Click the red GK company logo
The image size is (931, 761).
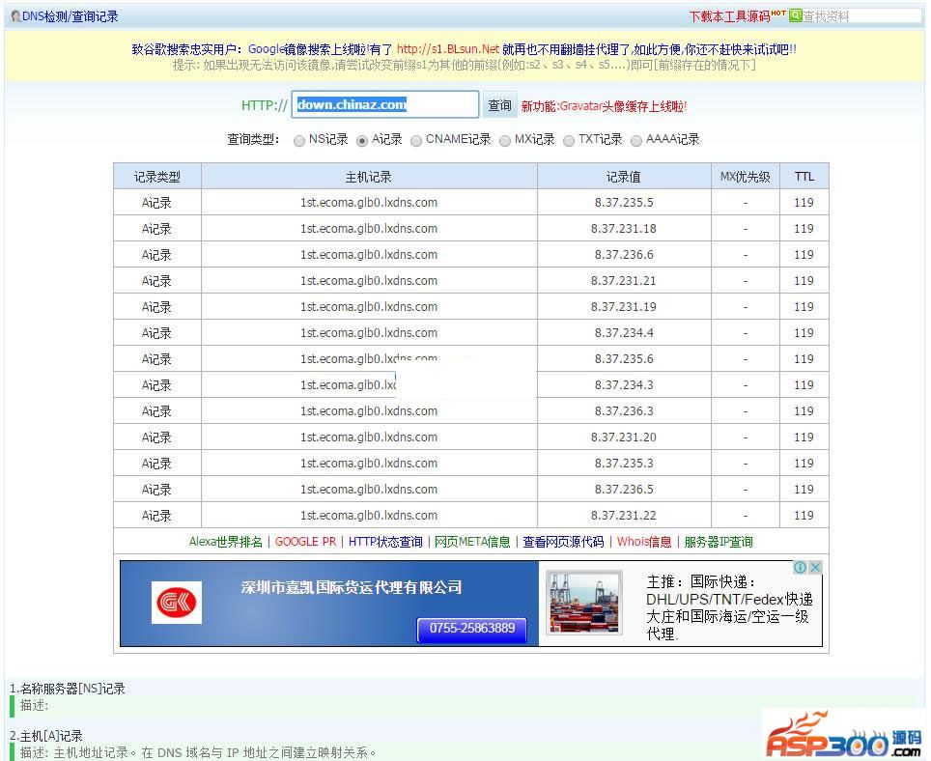[177, 603]
